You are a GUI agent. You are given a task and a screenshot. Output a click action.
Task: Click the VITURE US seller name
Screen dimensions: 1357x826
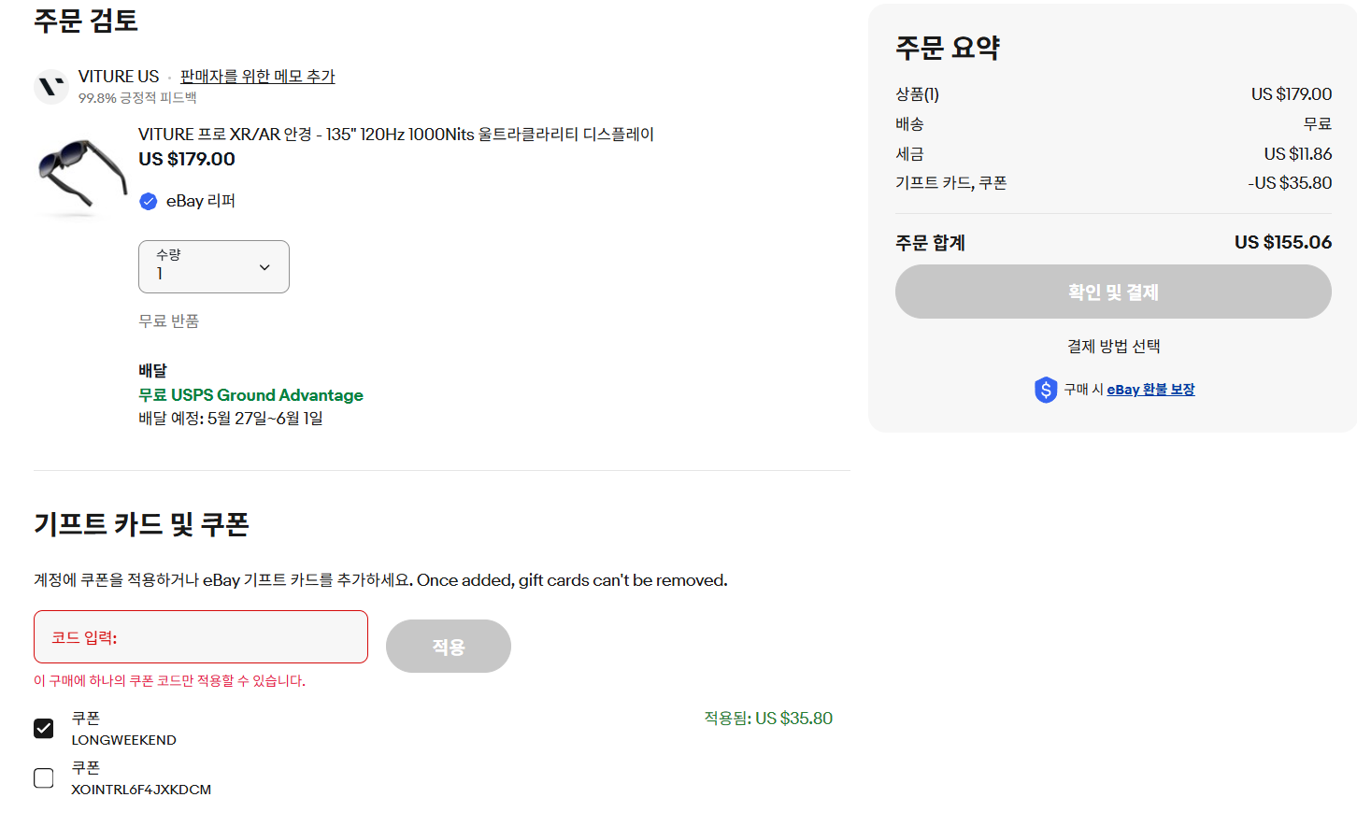click(x=119, y=77)
